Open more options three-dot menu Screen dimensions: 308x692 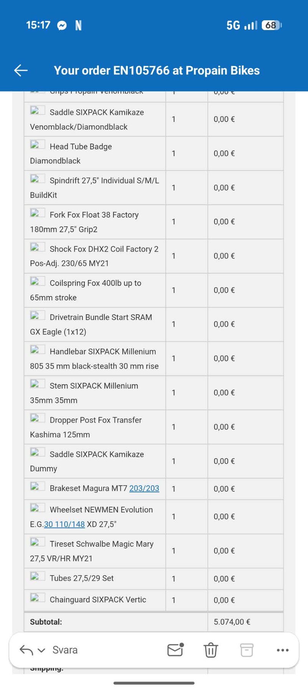[x=283, y=650]
